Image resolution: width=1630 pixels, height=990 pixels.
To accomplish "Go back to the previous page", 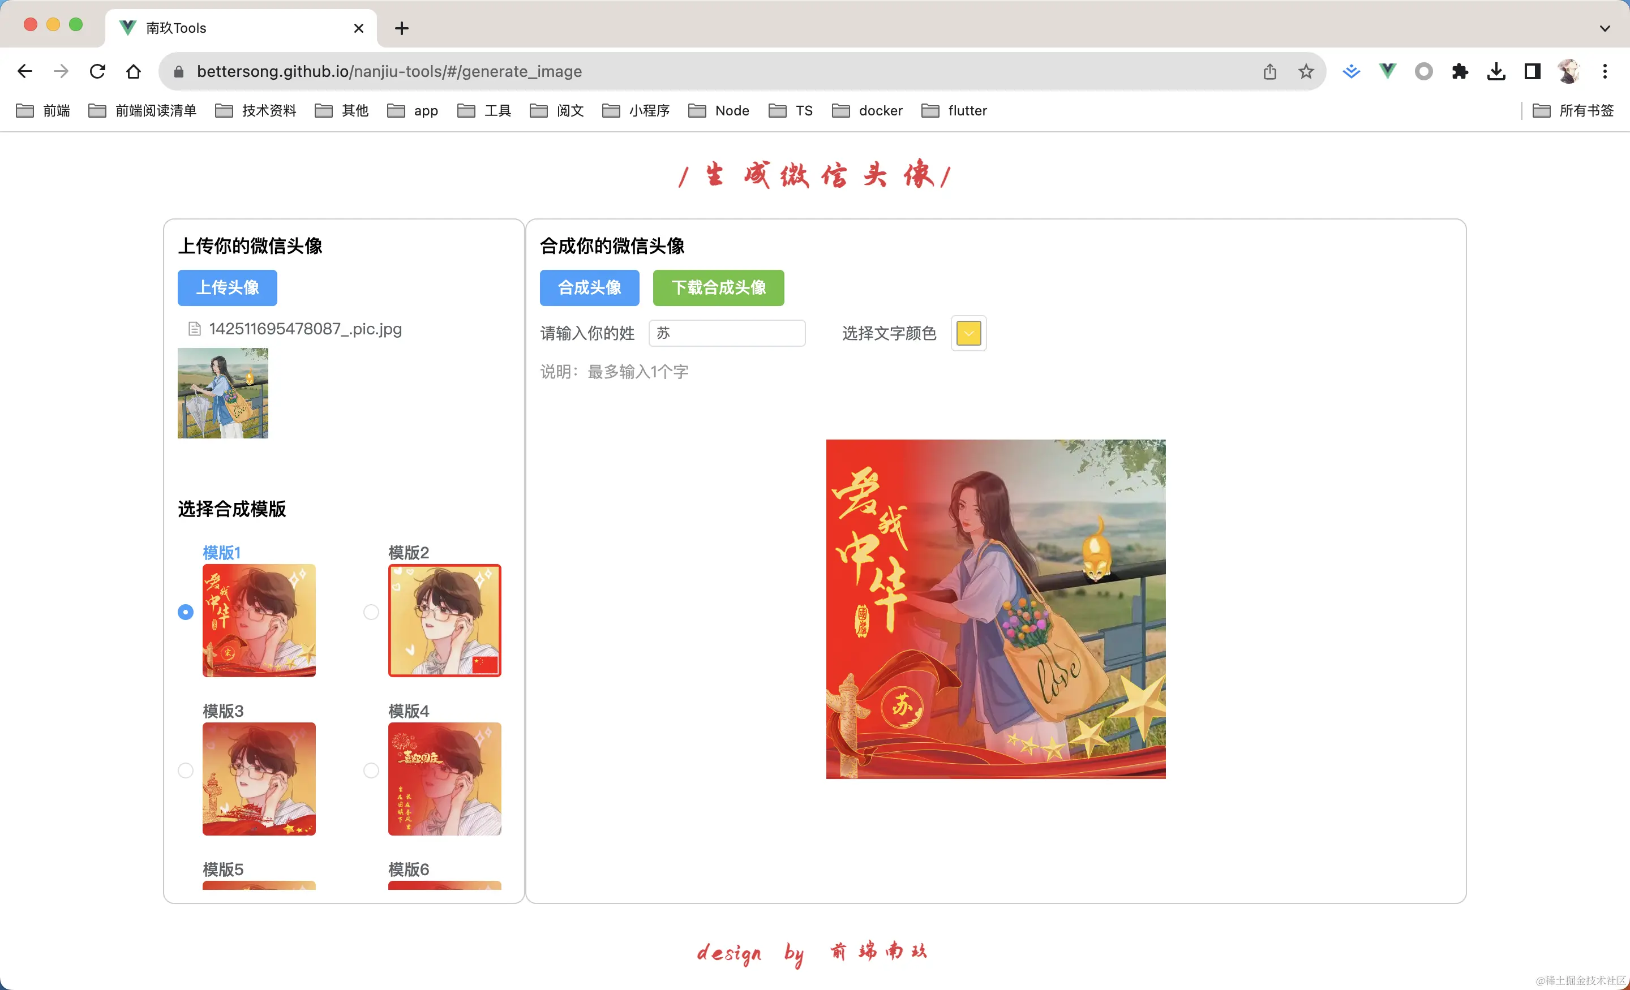I will 24,71.
